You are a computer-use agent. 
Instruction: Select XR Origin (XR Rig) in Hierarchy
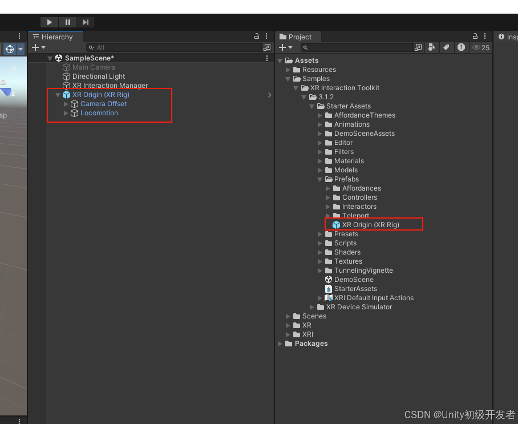tap(101, 95)
